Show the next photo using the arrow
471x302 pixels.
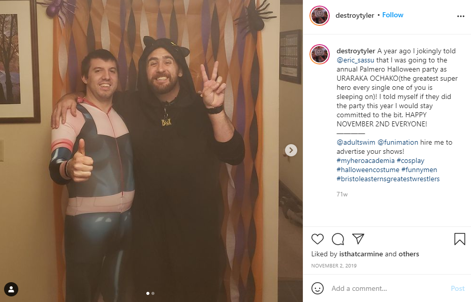pos(291,150)
